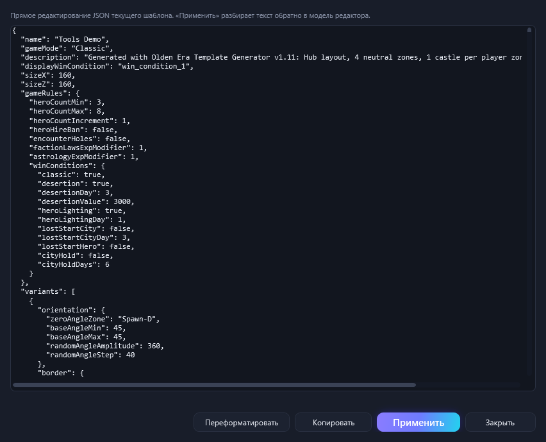Click the "classic": true line

(x=71, y=174)
